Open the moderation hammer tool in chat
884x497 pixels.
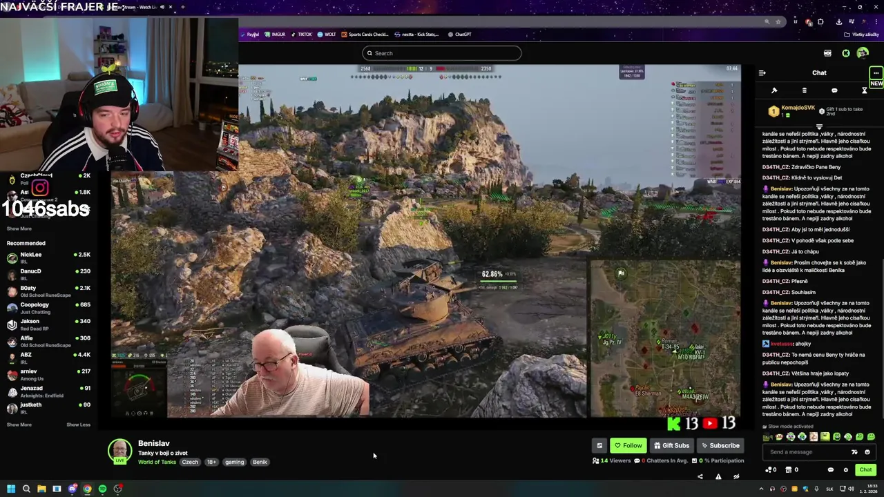click(774, 90)
